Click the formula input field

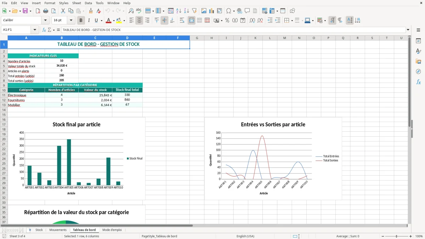click(x=233, y=30)
